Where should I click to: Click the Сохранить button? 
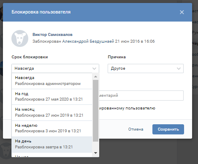click(x=168, y=129)
